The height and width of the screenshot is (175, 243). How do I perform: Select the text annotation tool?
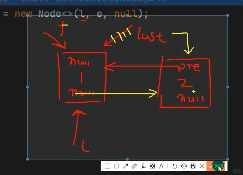tap(161, 166)
